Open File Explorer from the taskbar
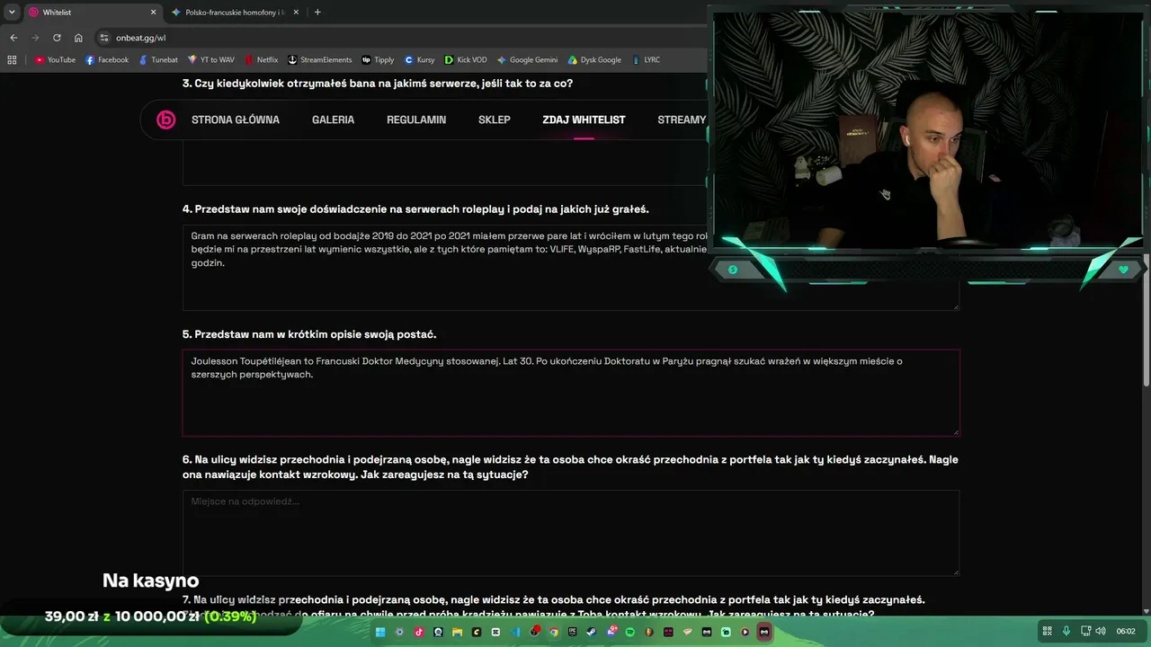 [458, 632]
